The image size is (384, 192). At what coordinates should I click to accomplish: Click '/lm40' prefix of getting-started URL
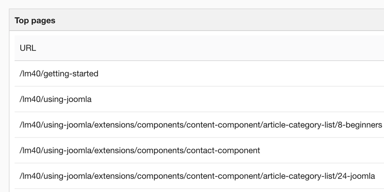click(30, 74)
